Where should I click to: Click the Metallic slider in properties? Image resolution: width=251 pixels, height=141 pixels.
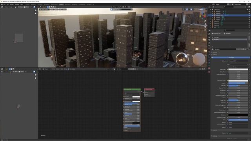coord(238,83)
